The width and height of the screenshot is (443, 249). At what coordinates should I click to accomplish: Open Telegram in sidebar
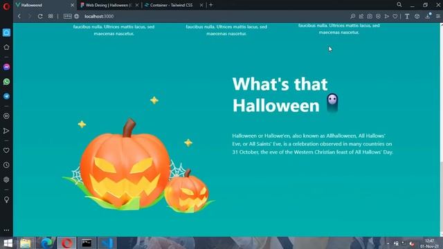pos(6,96)
